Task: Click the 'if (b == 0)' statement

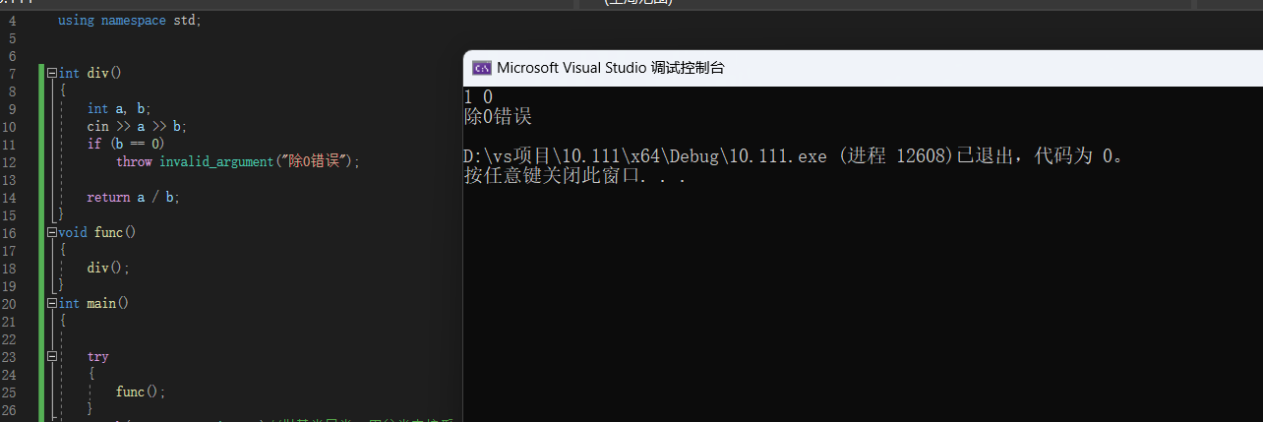Action: 126,144
